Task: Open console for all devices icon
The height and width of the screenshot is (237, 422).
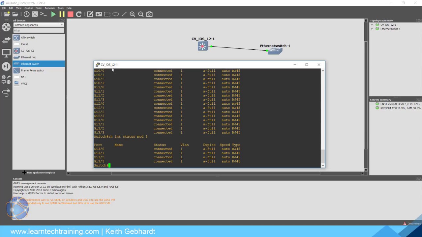Action: pyautogui.click(x=44, y=14)
